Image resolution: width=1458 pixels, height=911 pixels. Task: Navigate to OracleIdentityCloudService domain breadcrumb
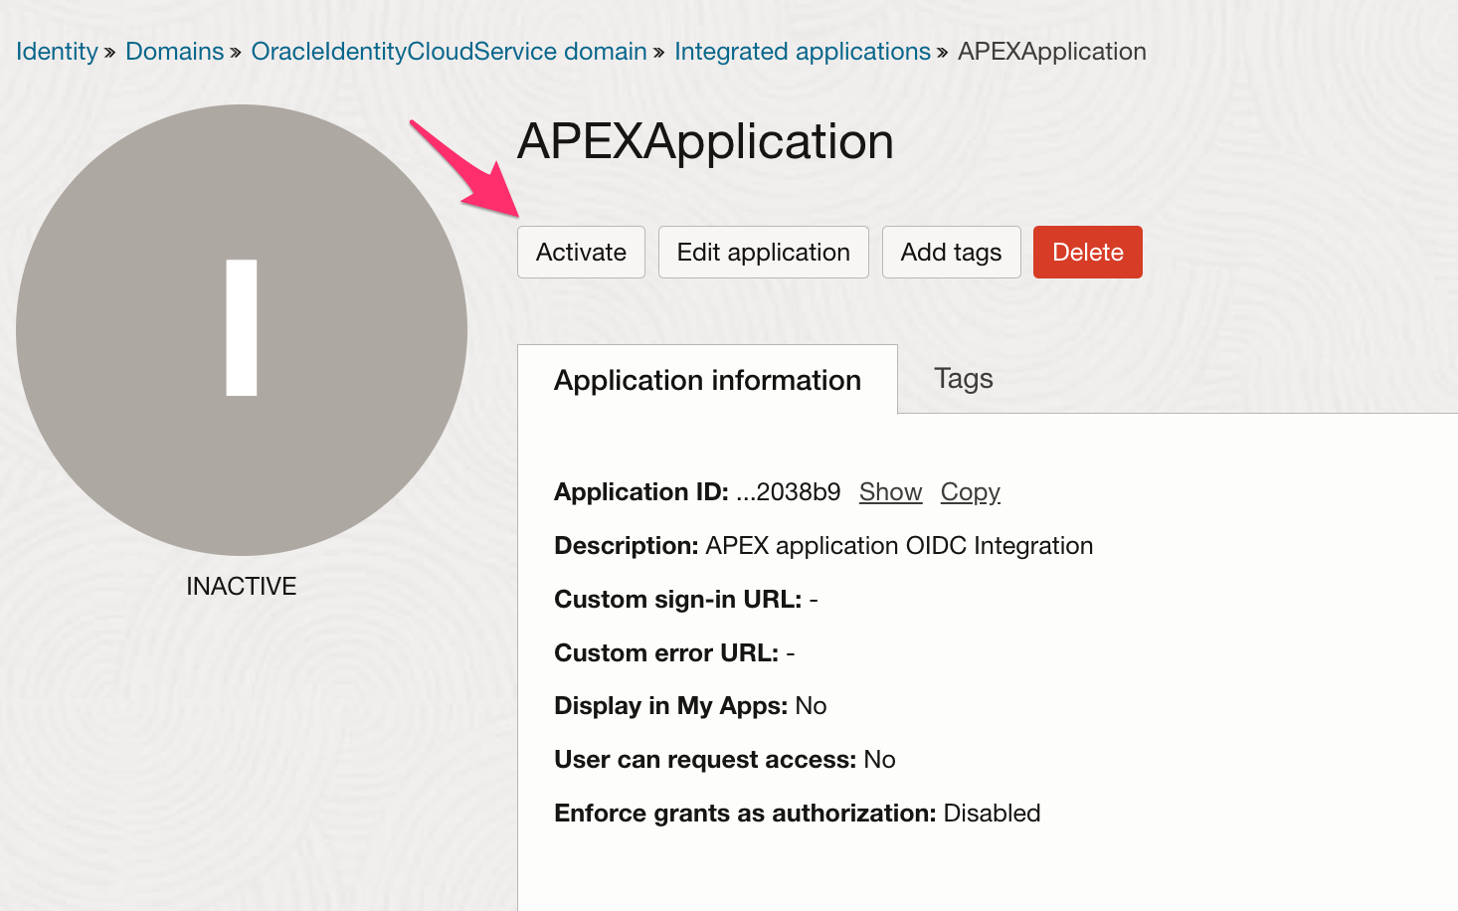[449, 52]
